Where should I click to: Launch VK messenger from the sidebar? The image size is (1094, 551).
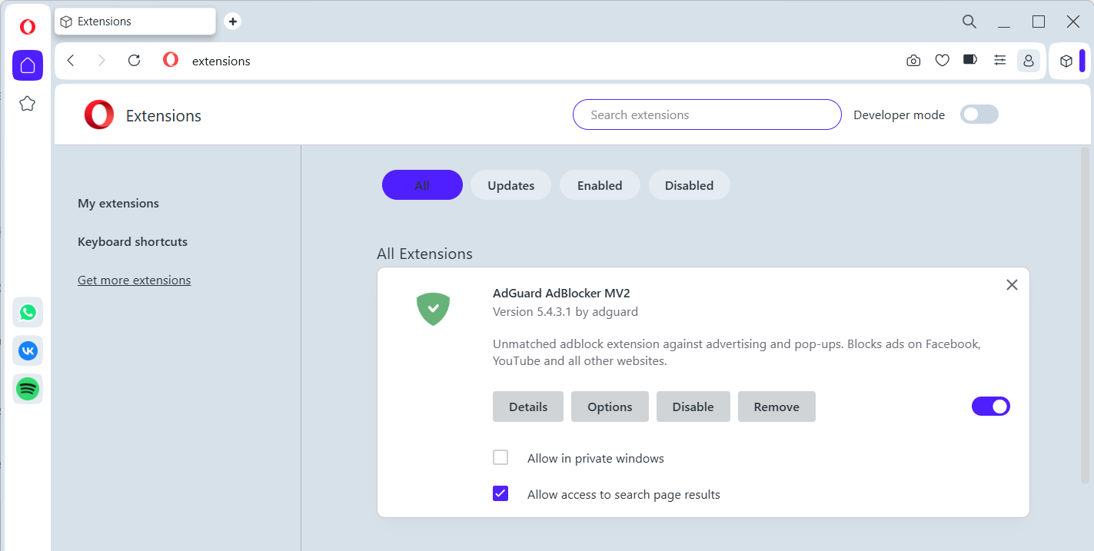pyautogui.click(x=28, y=350)
